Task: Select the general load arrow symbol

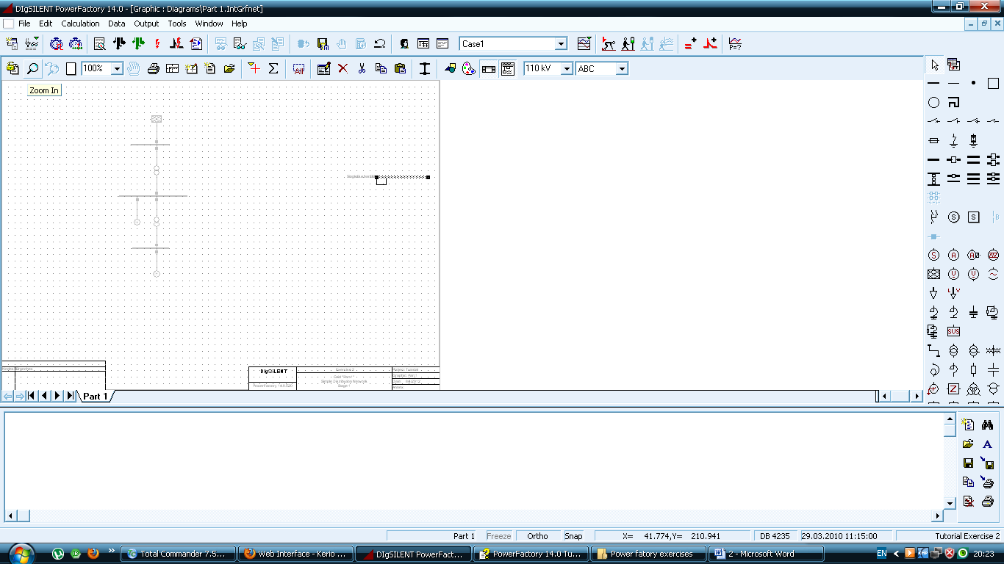Action: 933,293
